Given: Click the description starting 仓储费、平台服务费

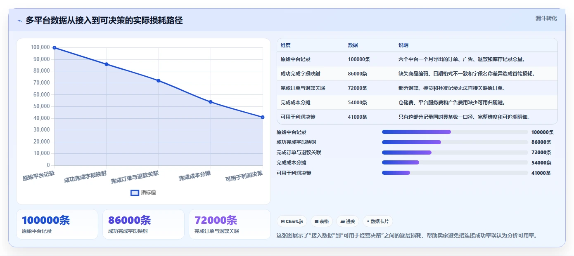Looking at the screenshot, I should point(452,103).
